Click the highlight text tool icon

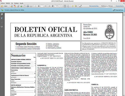(76, 6)
